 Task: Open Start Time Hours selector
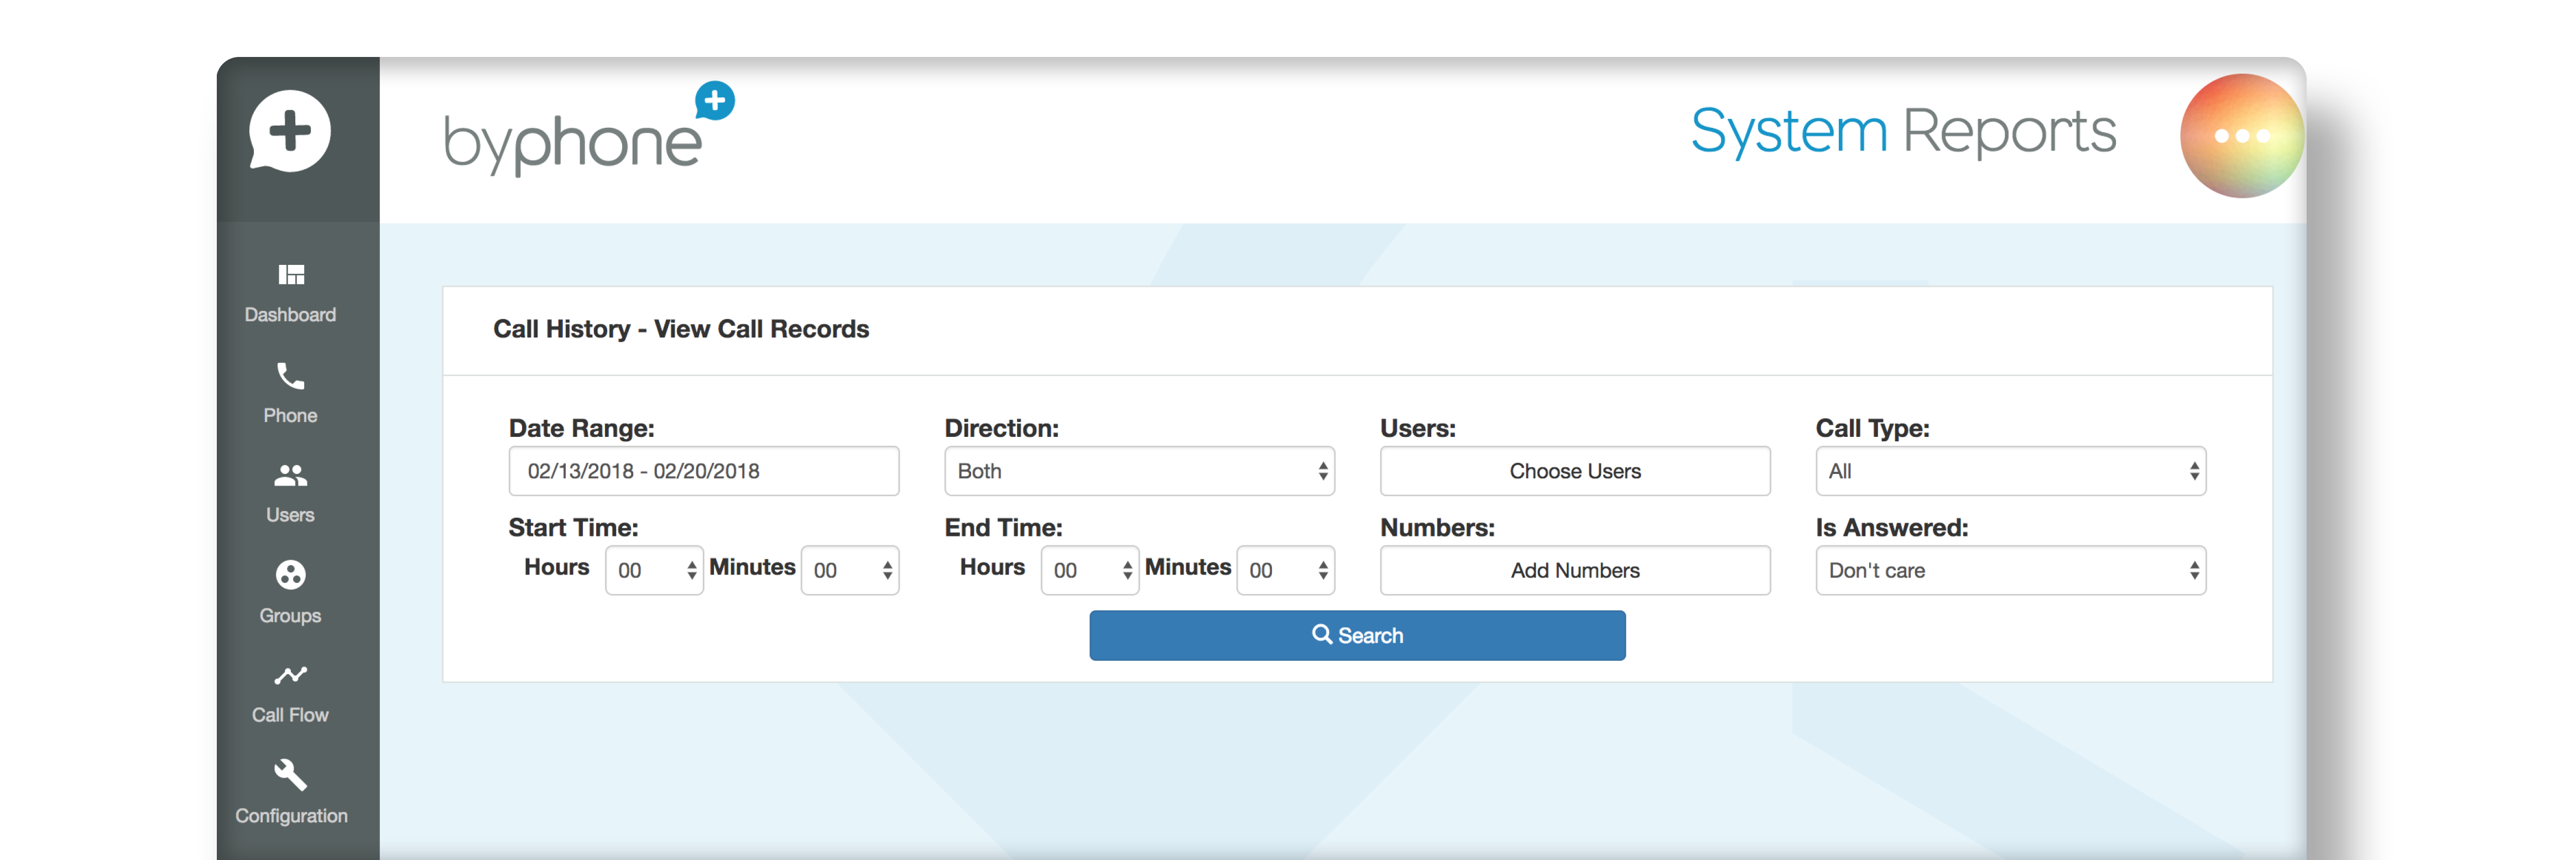point(654,570)
